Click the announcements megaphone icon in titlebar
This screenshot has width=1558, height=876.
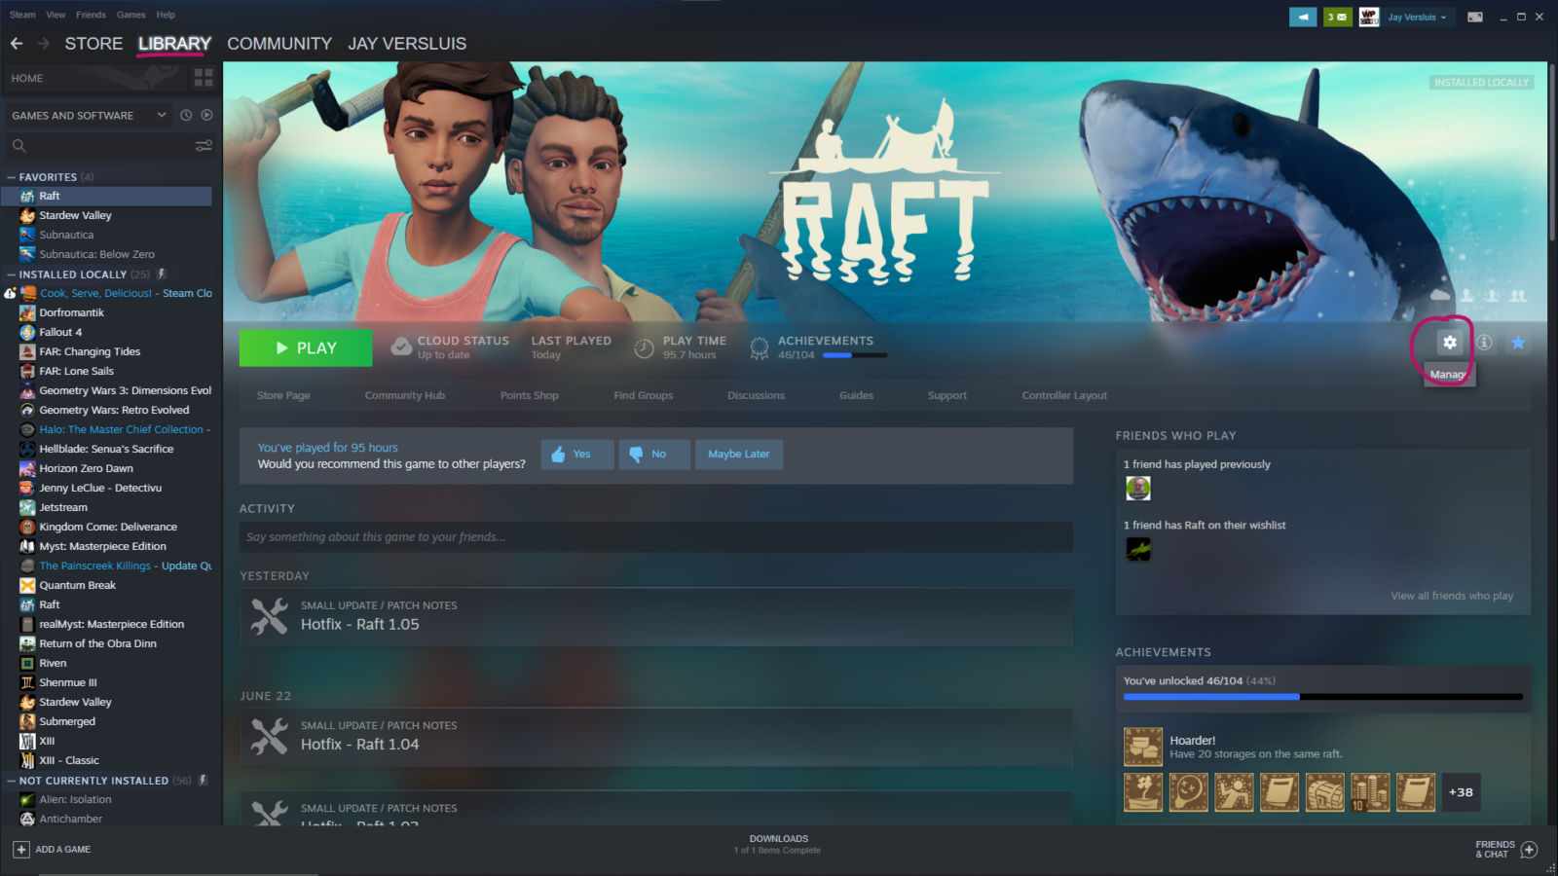1302,17
